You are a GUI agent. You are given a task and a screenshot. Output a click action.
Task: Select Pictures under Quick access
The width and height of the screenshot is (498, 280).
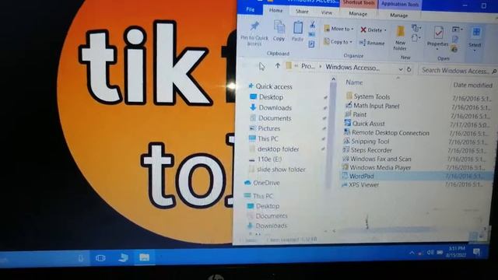(x=268, y=128)
